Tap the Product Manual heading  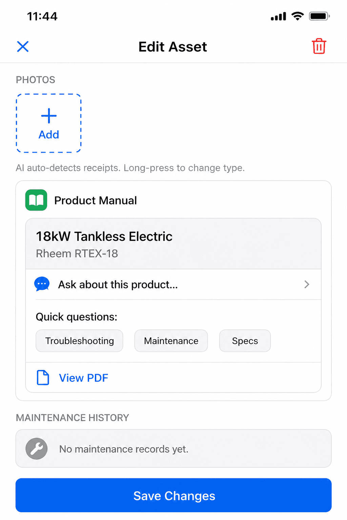96,200
